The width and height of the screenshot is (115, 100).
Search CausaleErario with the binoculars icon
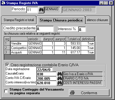[59, 74]
